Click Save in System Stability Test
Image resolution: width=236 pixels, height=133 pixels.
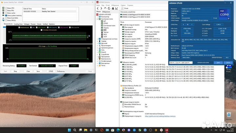(38, 71)
